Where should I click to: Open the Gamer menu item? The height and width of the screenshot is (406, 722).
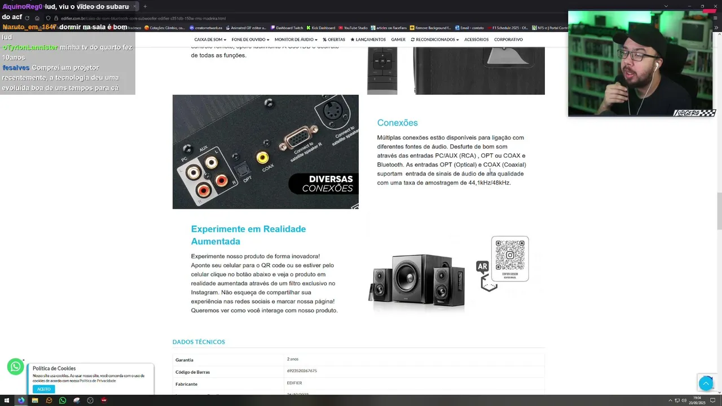[x=398, y=39]
